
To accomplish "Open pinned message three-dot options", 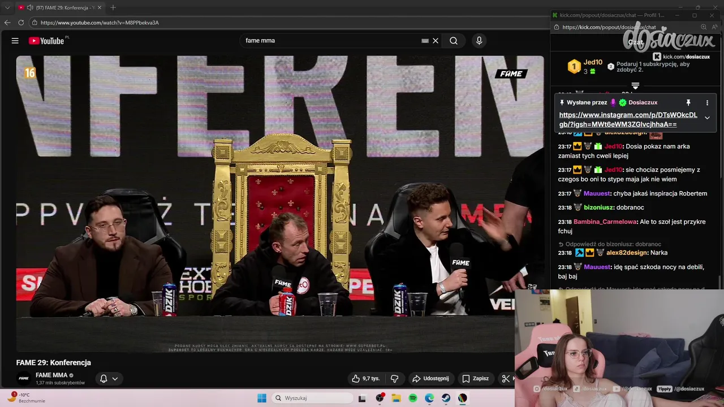I will [707, 103].
